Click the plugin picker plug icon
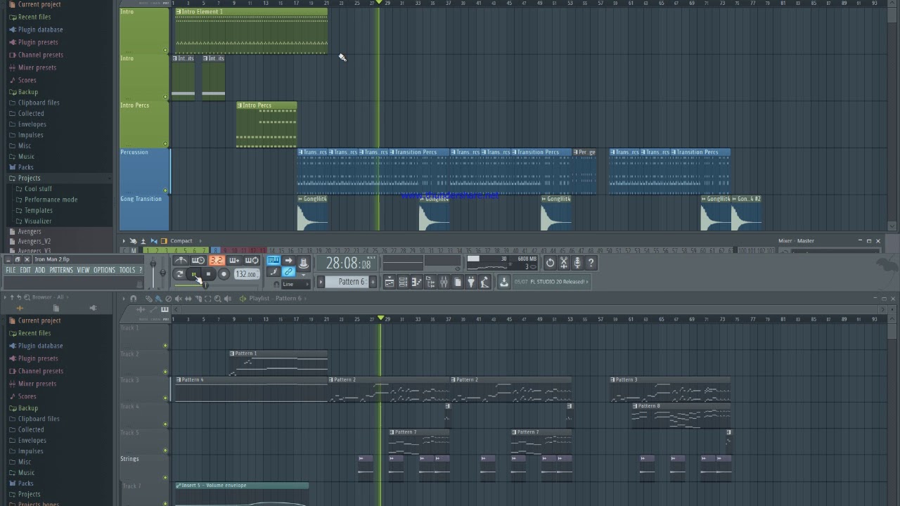 tap(470, 282)
